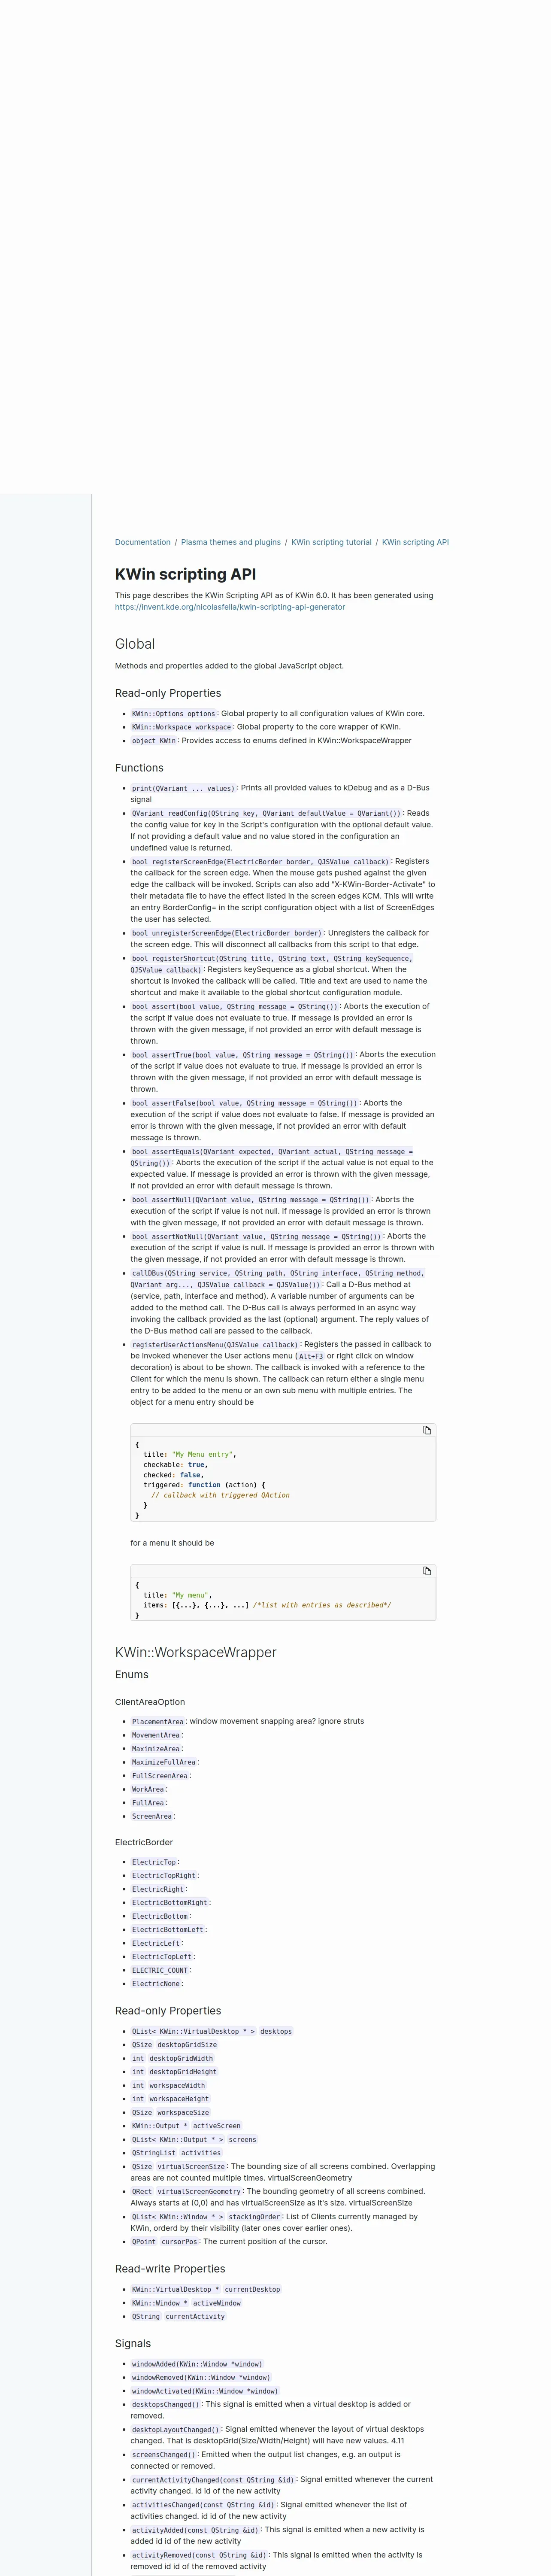Click the bool assertTrue function signature
Image resolution: width=551 pixels, height=2576 pixels.
point(243,1055)
